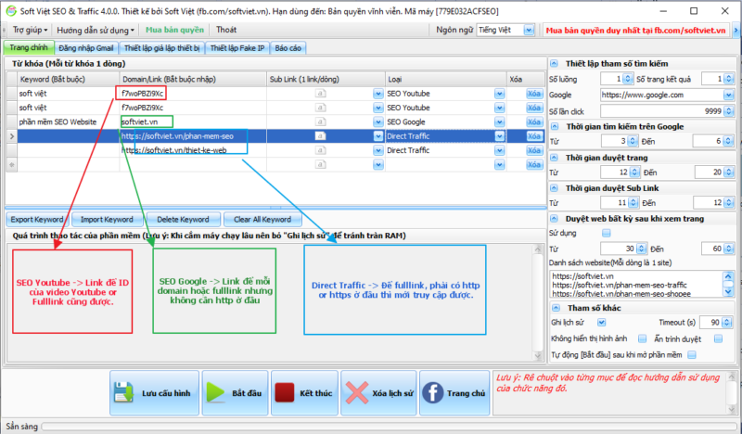Click the Keyword (Bắt buộc) column header
This screenshot has width=742, height=434.
[68, 79]
